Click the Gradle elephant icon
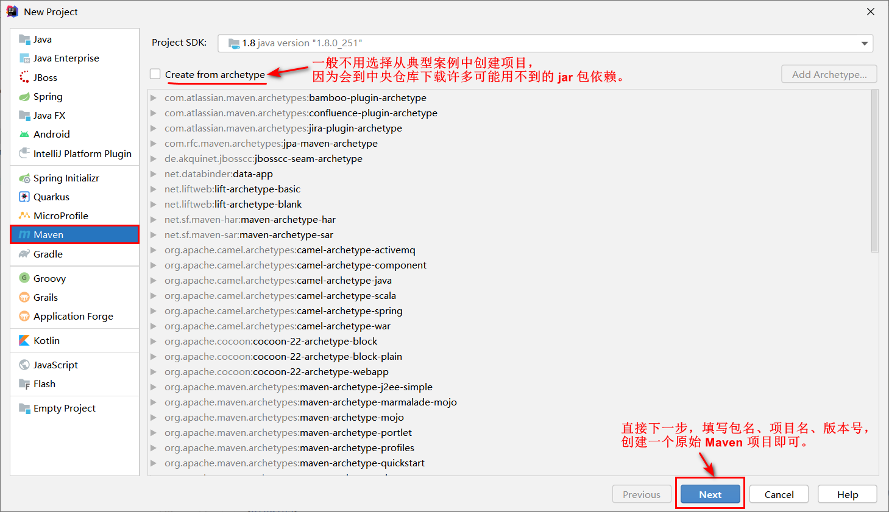 click(24, 254)
